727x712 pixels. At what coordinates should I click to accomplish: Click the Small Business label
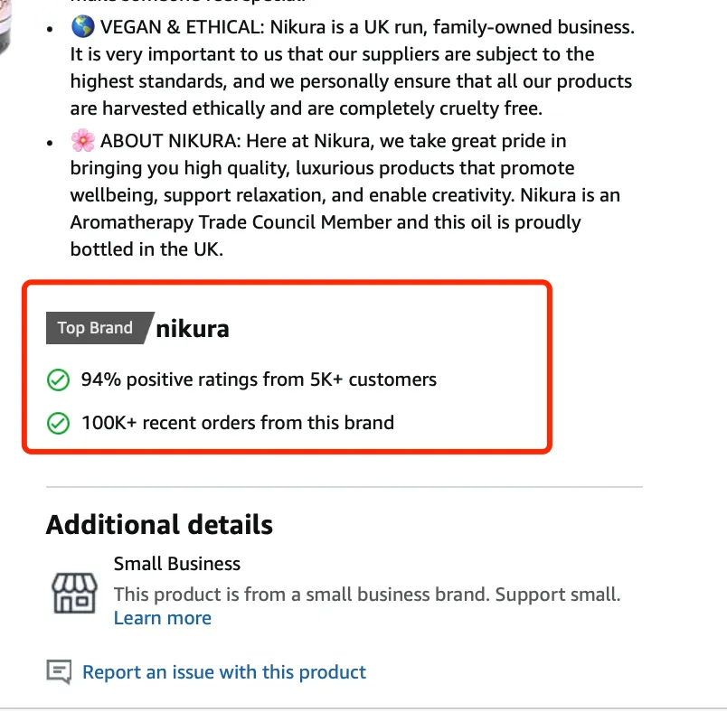(177, 564)
